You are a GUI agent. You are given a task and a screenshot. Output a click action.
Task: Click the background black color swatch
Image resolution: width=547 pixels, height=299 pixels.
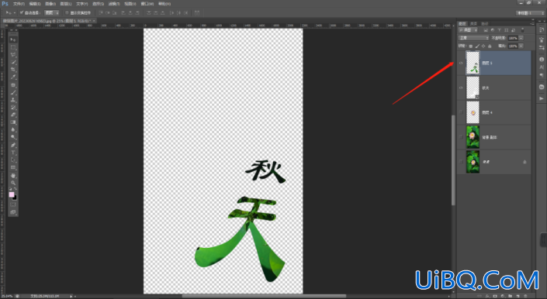[x=15, y=198]
